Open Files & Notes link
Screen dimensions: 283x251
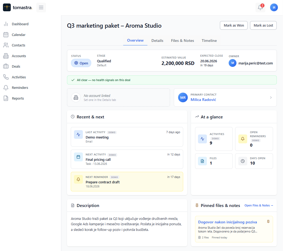click(259, 205)
